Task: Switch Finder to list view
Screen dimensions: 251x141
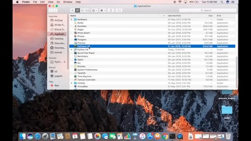Action: (x=78, y=11)
